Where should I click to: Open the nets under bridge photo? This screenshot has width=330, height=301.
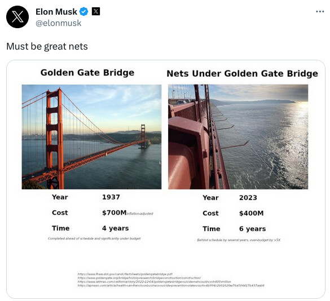238,137
